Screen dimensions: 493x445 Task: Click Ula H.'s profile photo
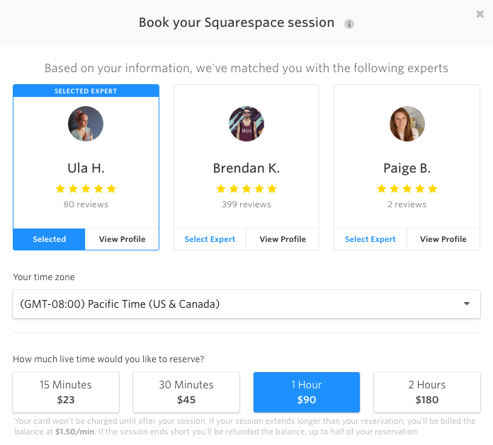pyautogui.click(x=86, y=124)
